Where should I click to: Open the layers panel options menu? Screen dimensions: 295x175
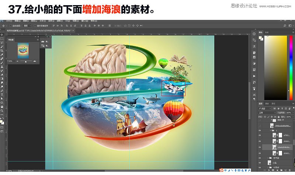pos(293,104)
